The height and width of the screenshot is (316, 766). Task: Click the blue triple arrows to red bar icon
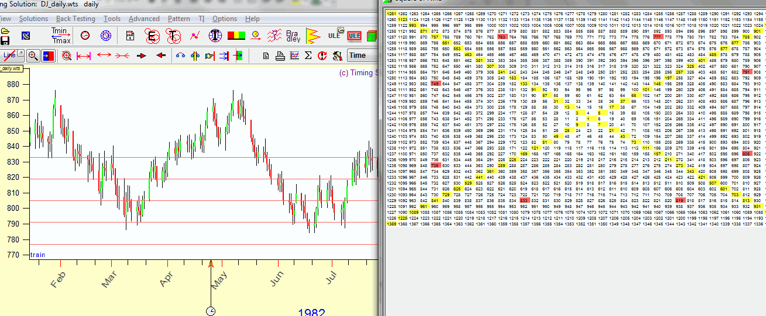tap(224, 55)
